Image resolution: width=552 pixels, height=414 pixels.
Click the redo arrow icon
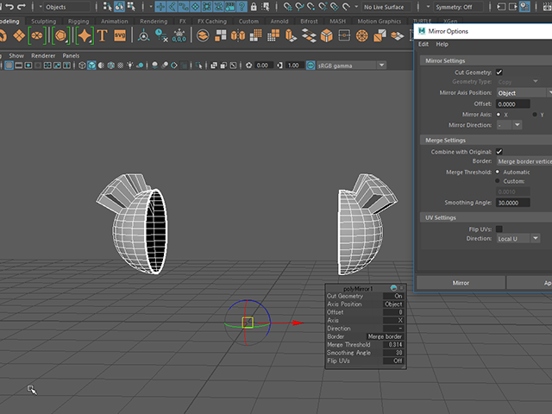21,7
